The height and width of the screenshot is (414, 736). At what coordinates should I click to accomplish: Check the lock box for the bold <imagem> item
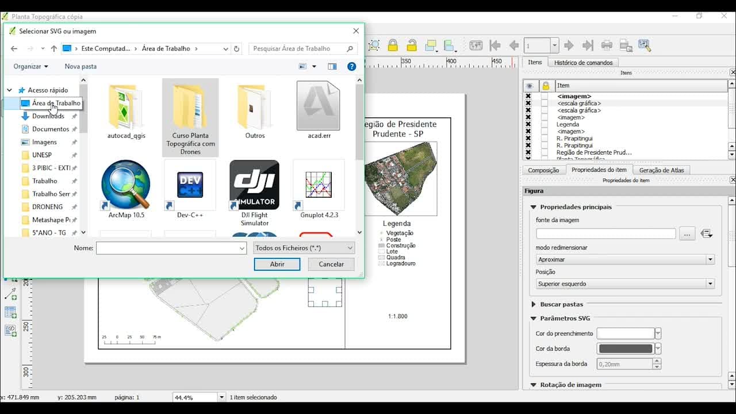tap(545, 96)
